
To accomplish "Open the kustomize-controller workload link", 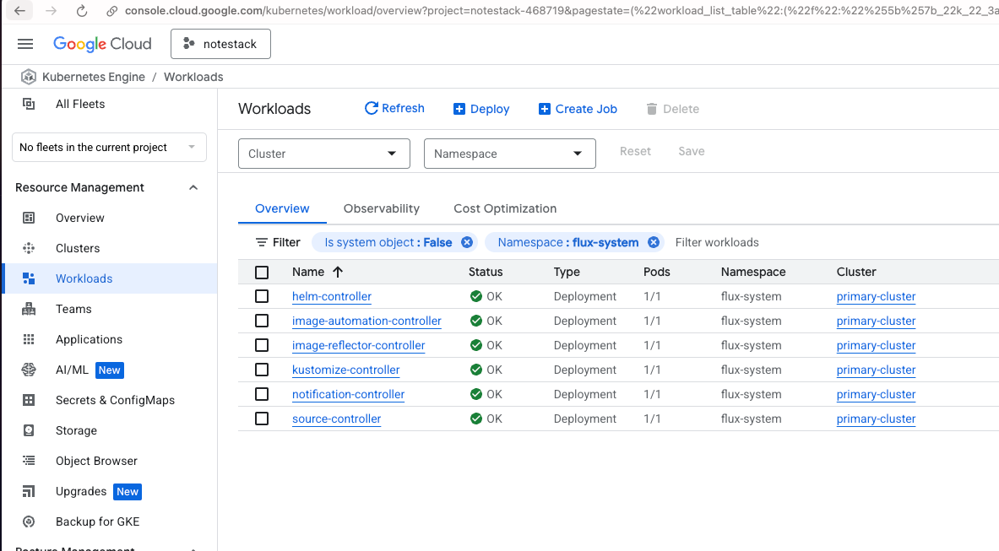I will point(346,370).
